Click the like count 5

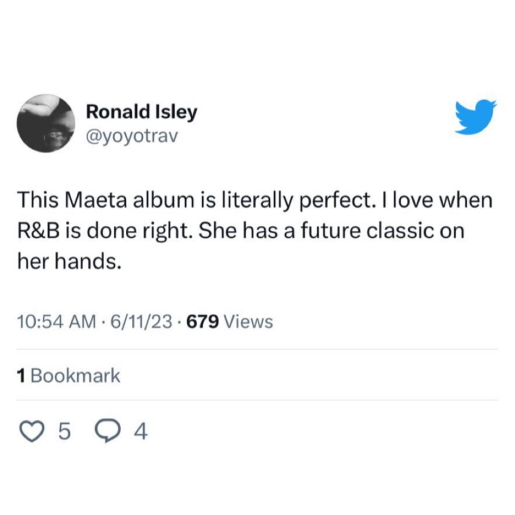pyautogui.click(x=65, y=432)
